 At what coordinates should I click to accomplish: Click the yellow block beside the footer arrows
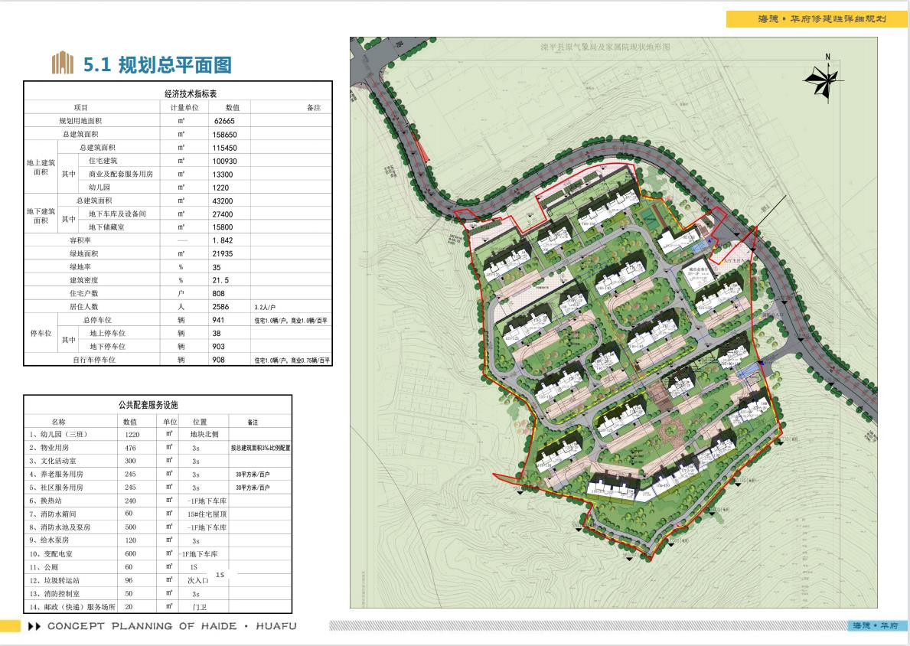(11, 626)
